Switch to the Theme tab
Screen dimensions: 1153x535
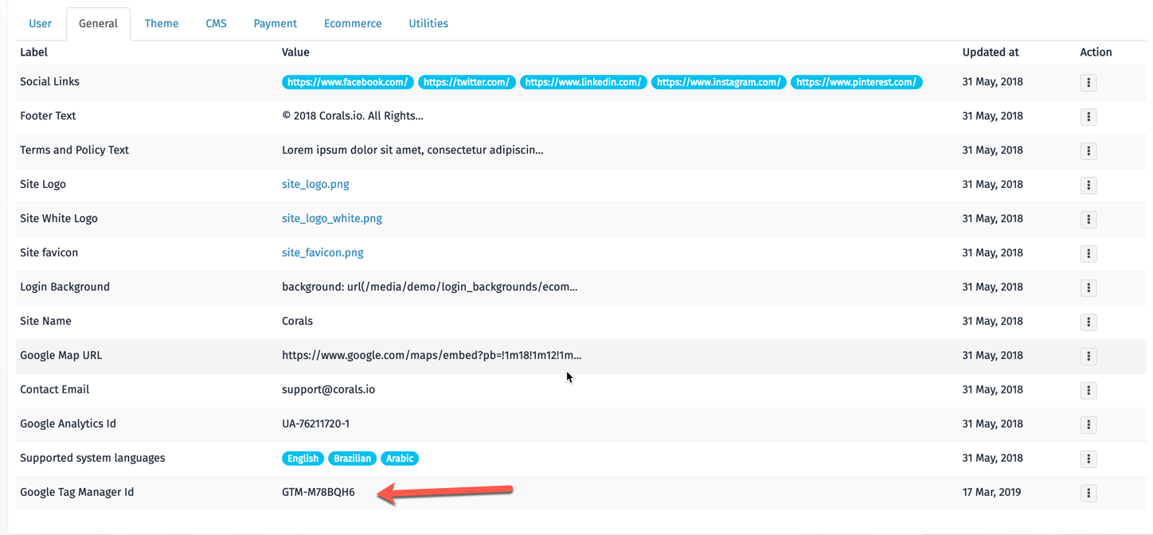pos(161,23)
